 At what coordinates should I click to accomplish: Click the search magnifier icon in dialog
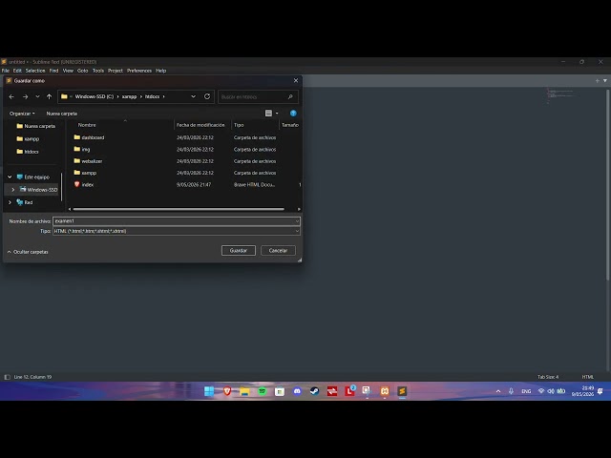coord(290,96)
